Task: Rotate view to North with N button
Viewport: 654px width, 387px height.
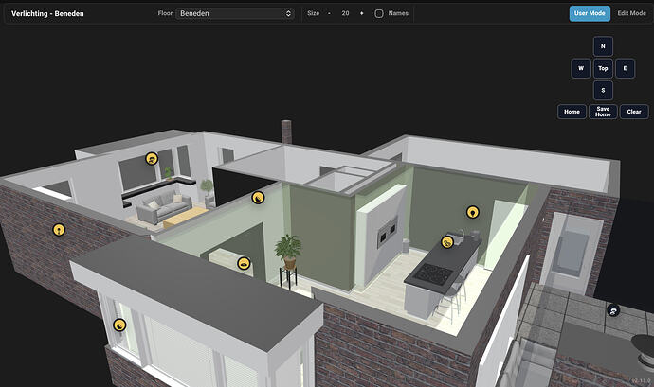Action: 603,46
